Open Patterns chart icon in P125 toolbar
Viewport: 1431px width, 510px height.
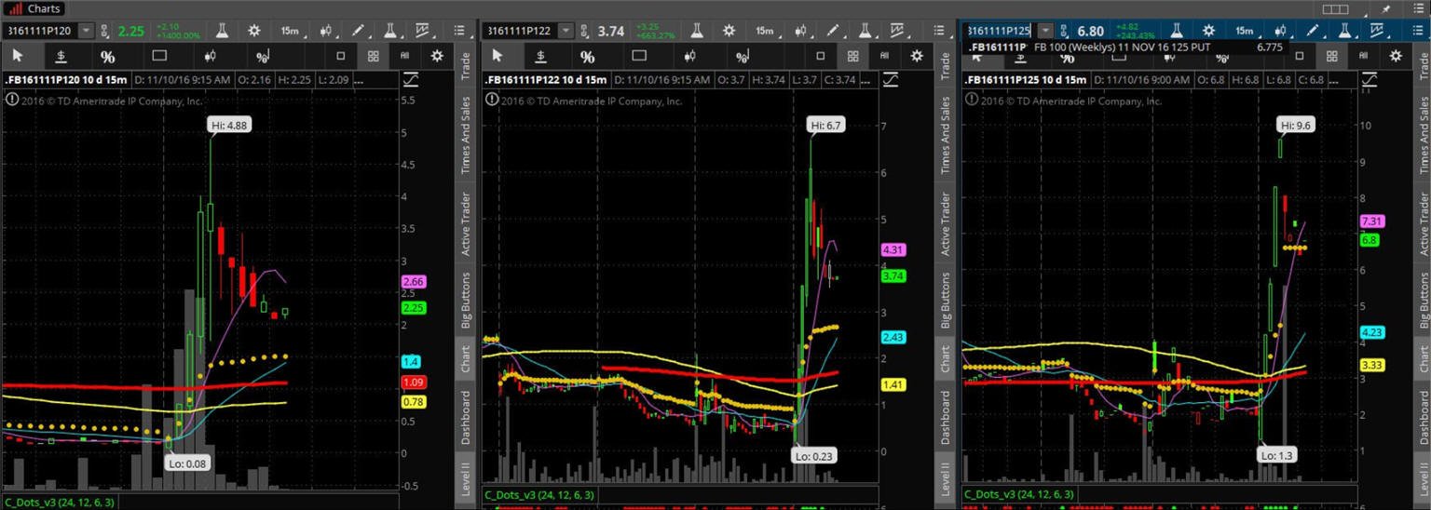1377,31
